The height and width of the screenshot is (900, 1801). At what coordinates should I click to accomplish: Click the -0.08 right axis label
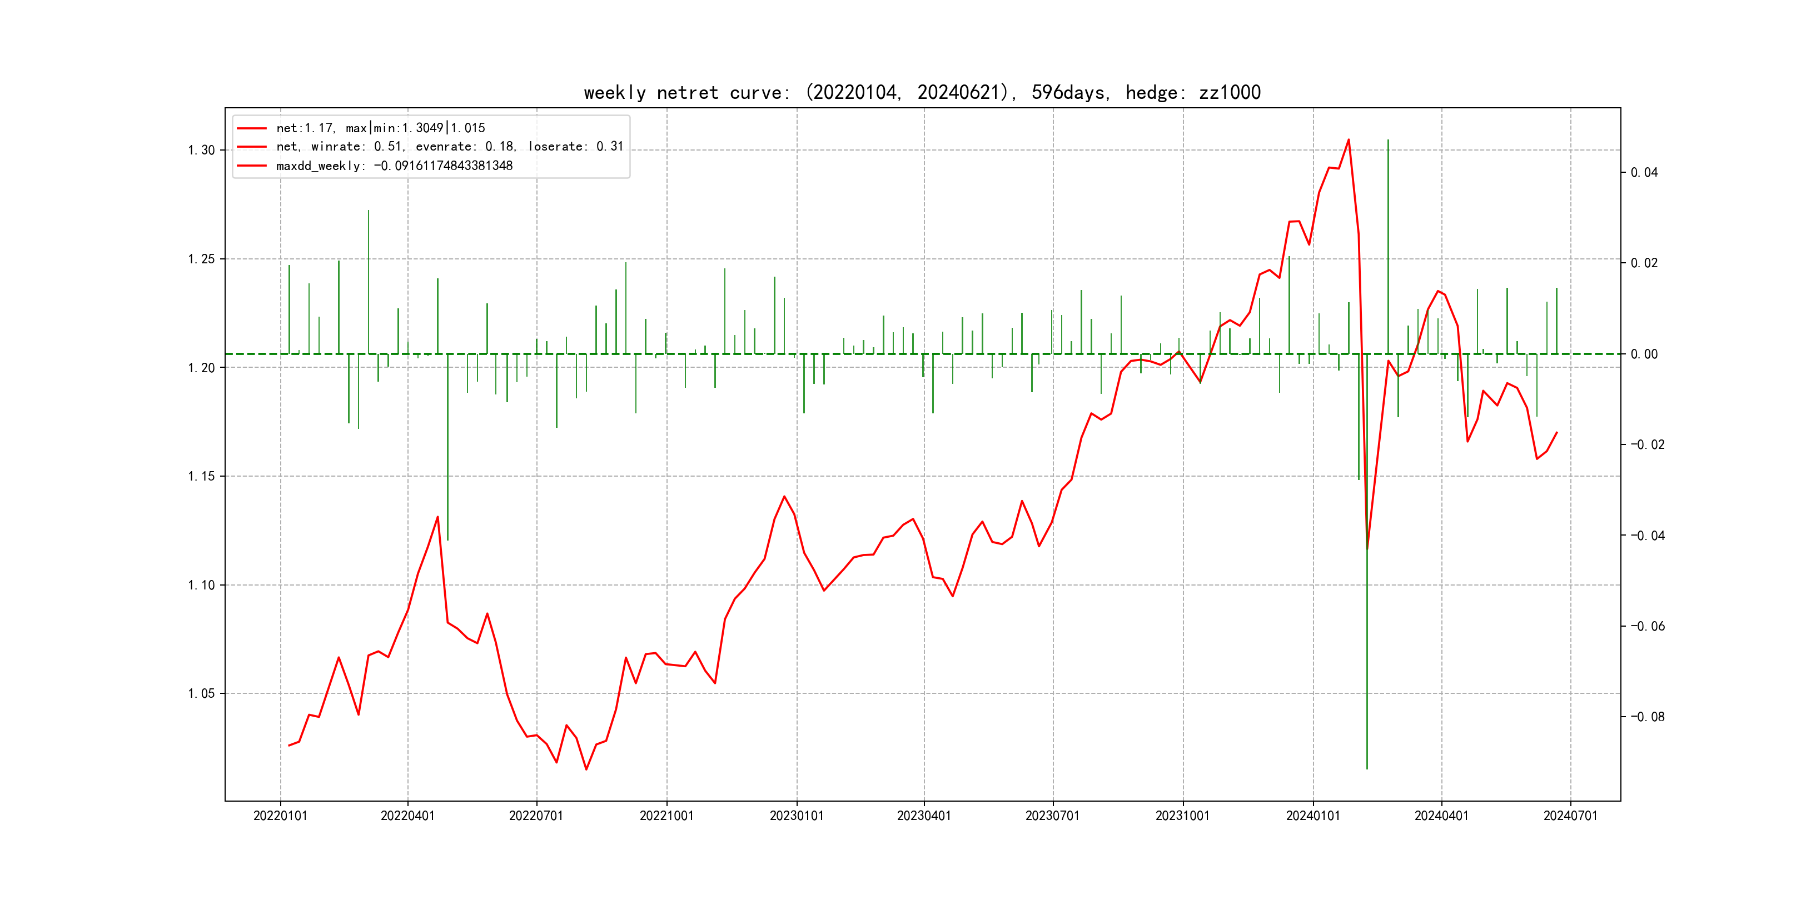(1647, 717)
